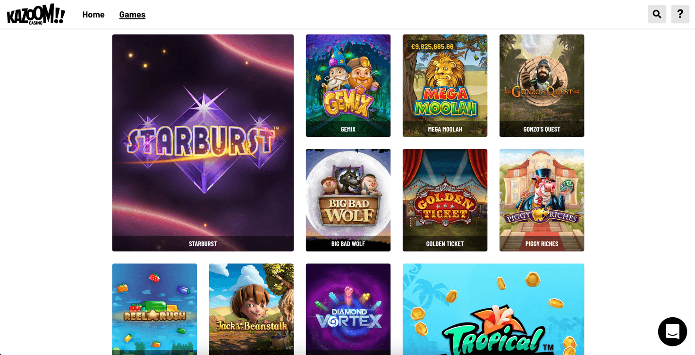
Task: Open the Gemix game thumbnail
Action: pos(348,85)
